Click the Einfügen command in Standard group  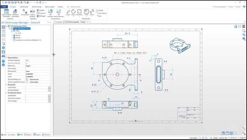[x=41, y=16]
